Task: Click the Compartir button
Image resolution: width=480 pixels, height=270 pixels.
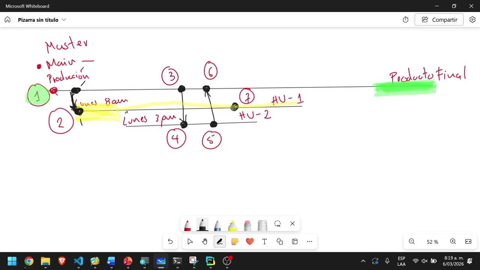Action: pos(439,20)
